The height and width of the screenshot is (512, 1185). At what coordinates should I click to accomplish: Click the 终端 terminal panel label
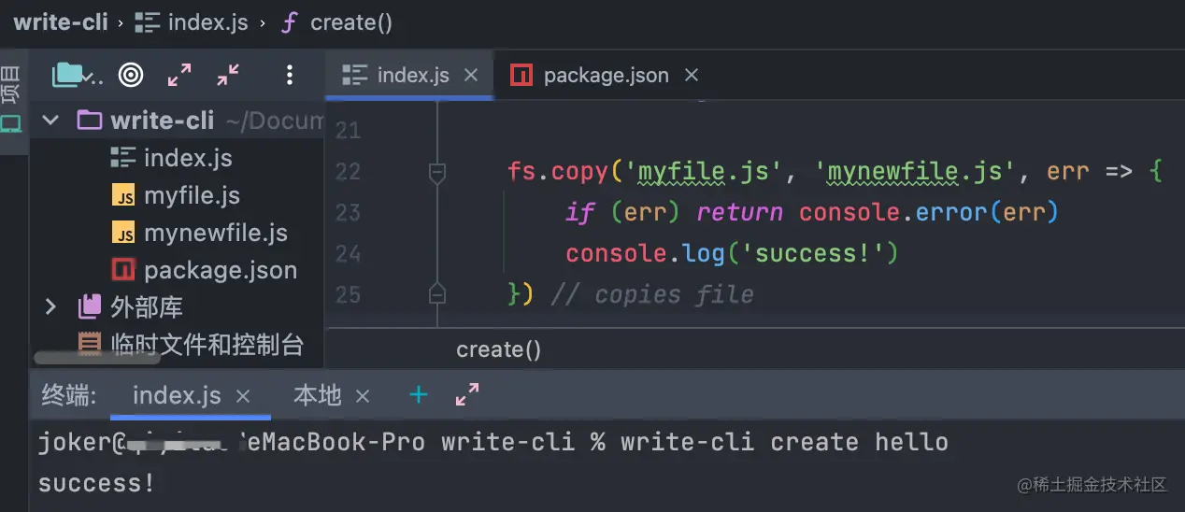point(69,395)
